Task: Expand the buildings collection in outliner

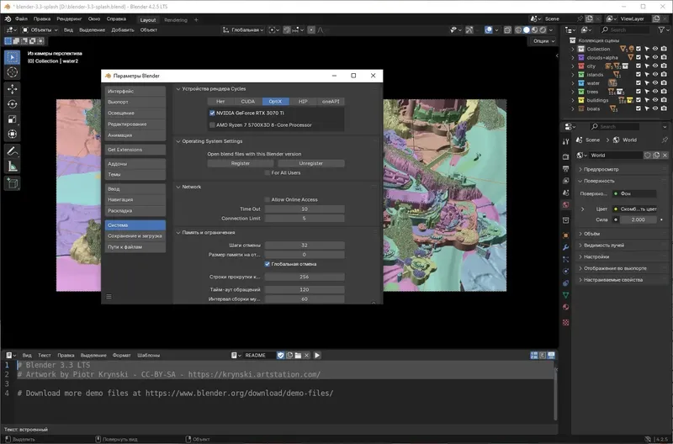Action: click(x=573, y=100)
